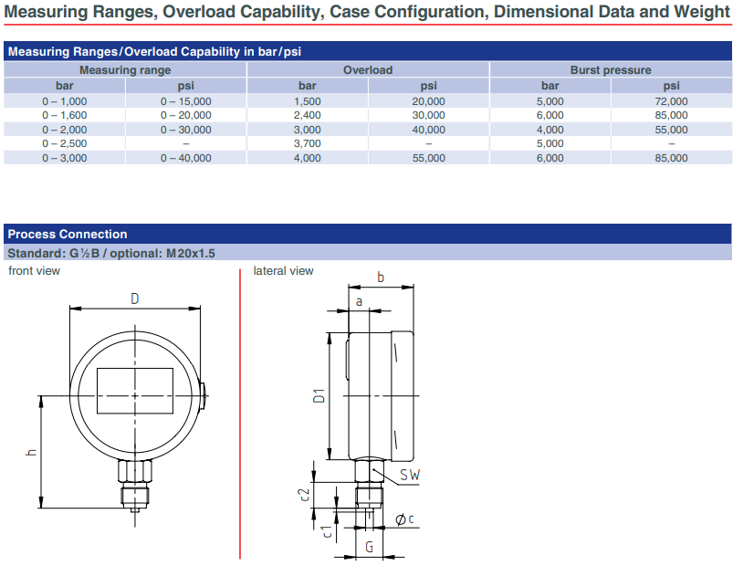Click the Burst pressure column header
The image size is (733, 566).
point(610,70)
